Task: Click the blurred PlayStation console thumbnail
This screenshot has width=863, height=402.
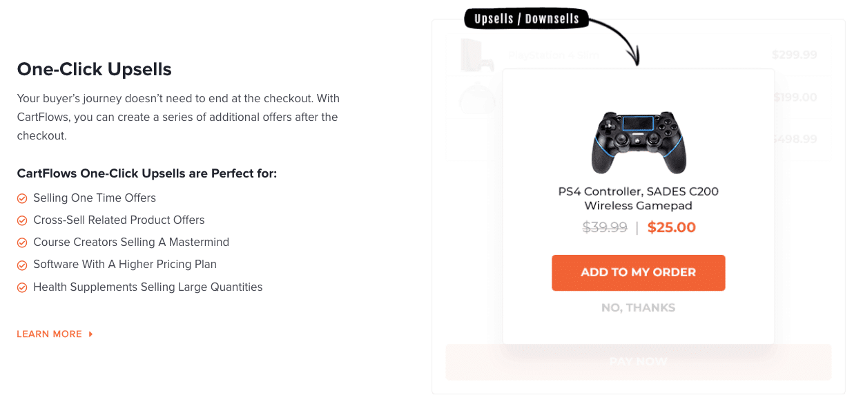Action: (478, 55)
